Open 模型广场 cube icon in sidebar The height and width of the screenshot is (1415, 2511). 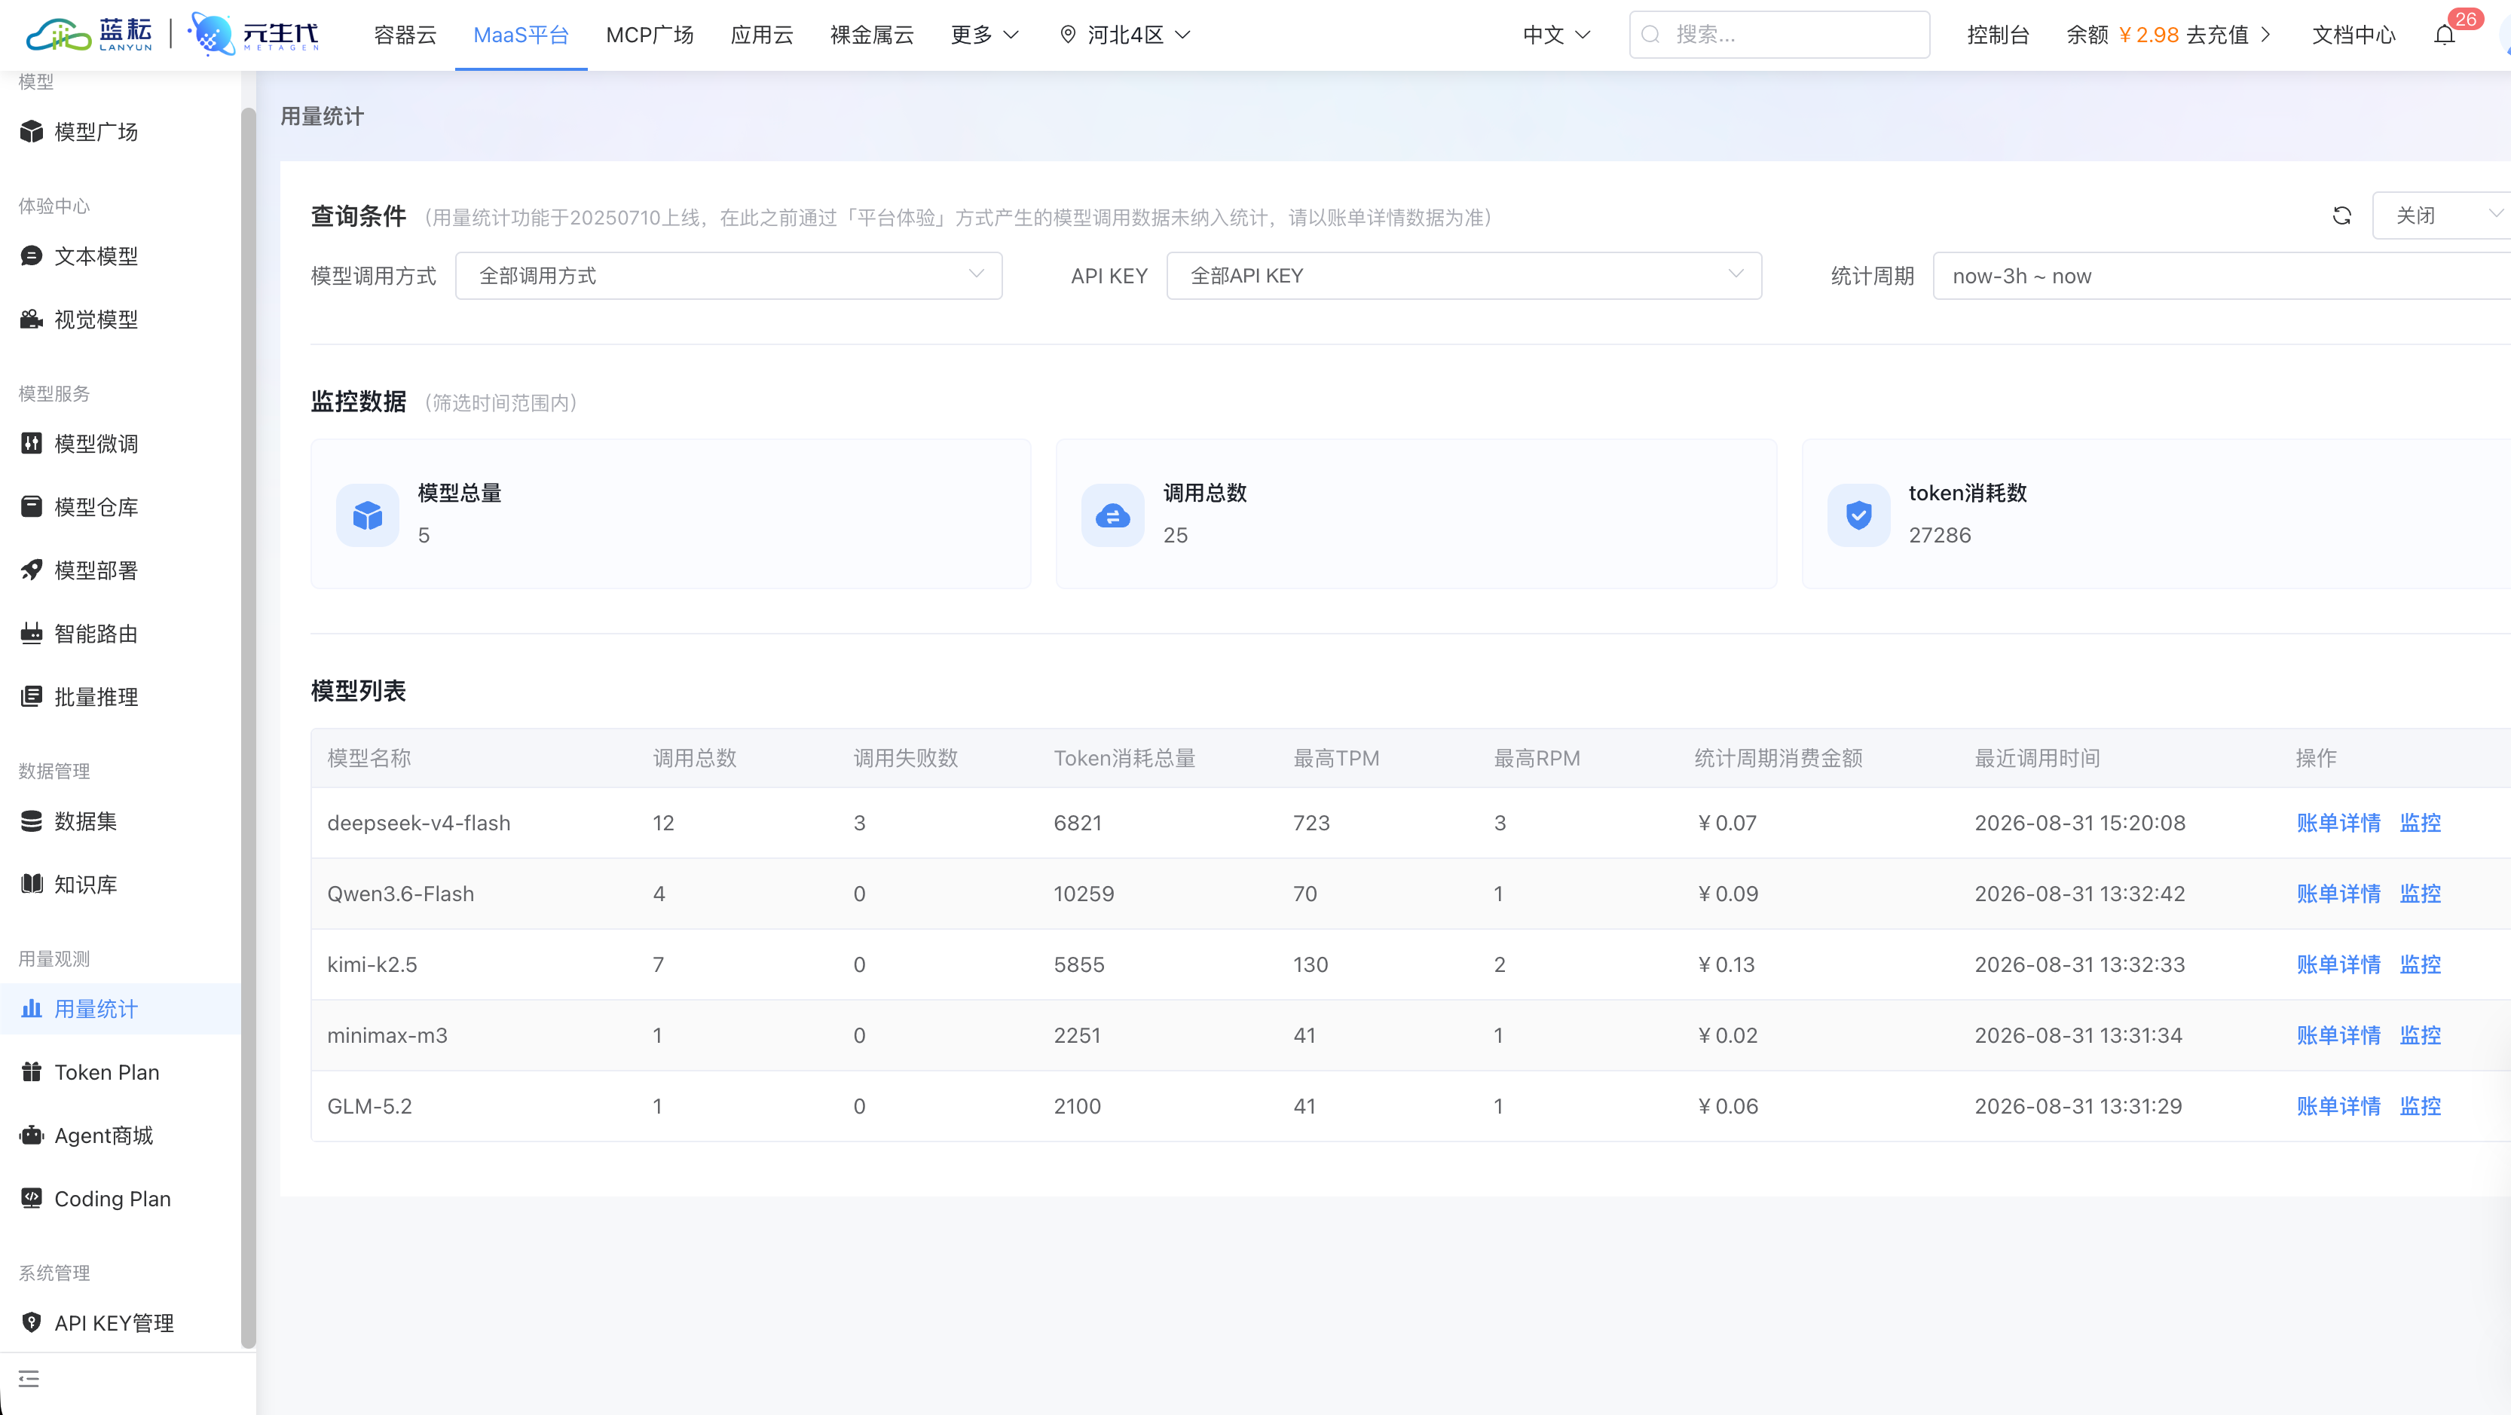pos(31,132)
